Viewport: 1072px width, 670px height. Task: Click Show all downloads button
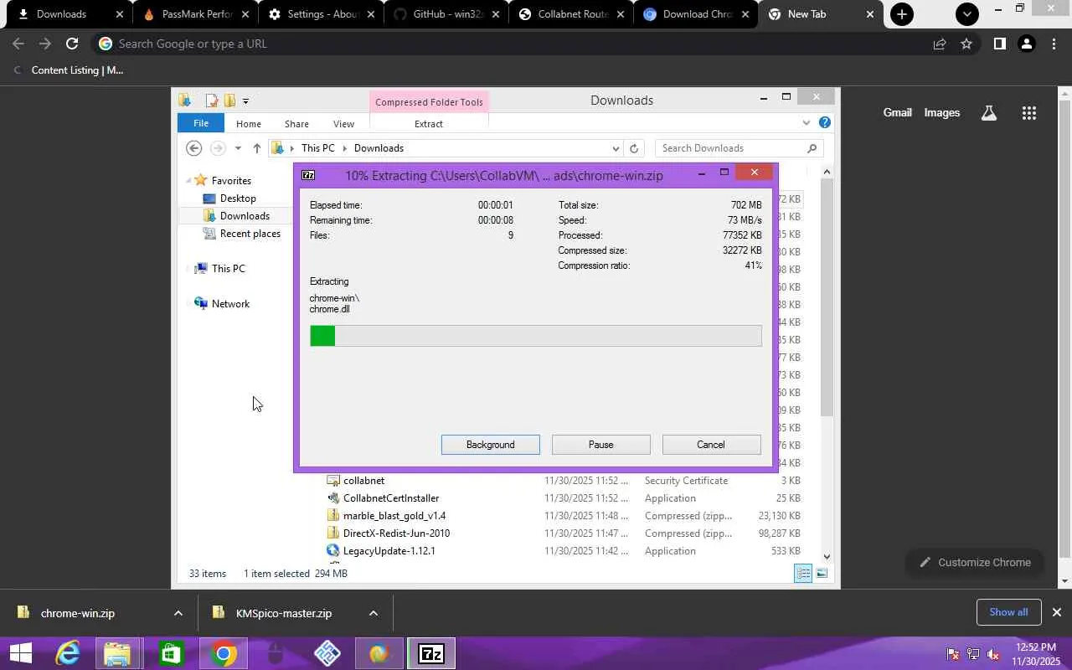[x=1008, y=612]
